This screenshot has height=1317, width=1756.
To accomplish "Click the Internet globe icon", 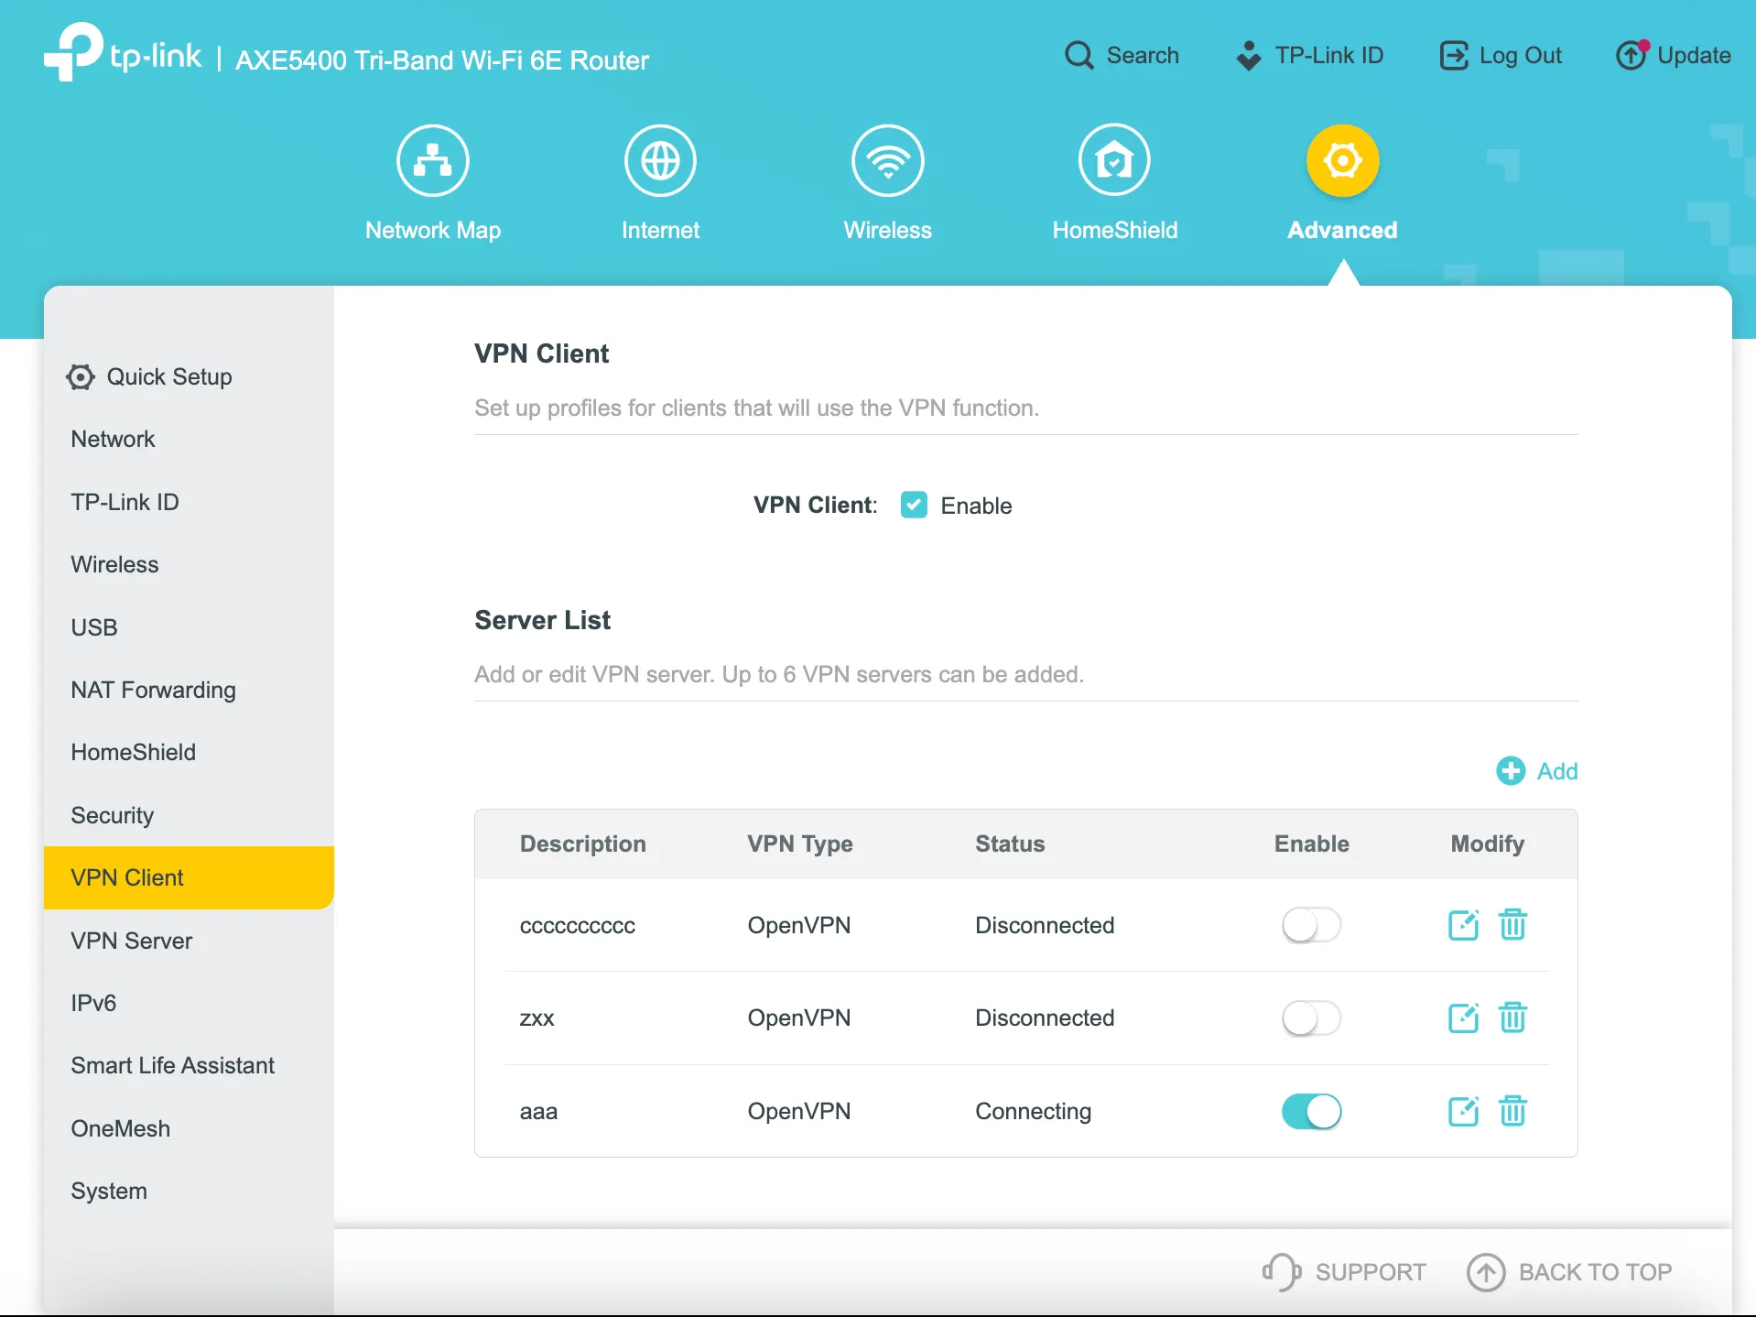I will tap(660, 160).
